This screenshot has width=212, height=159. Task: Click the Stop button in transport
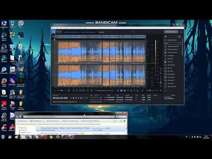pos(74,98)
